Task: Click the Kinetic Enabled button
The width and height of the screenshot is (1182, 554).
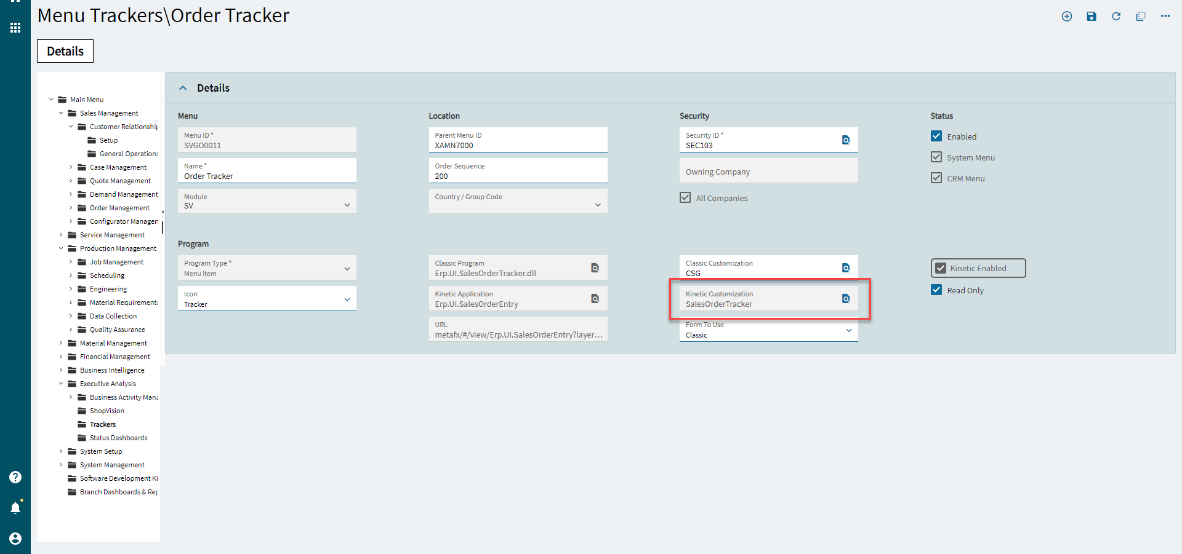Action: click(978, 268)
